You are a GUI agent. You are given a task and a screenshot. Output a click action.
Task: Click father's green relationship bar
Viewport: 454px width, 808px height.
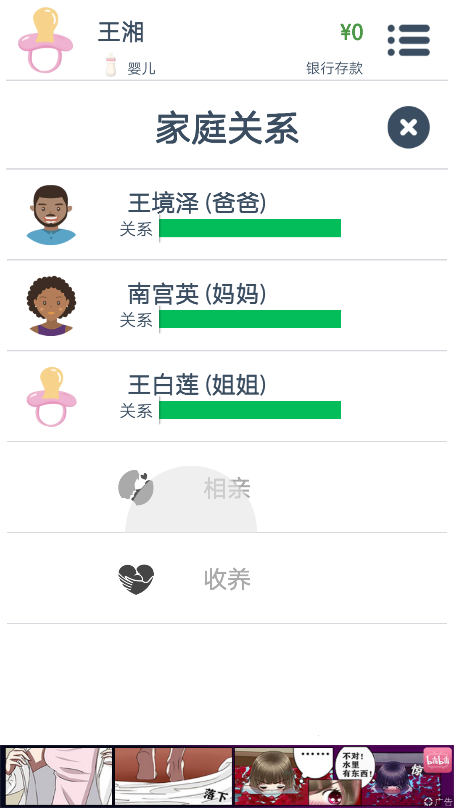(250, 228)
